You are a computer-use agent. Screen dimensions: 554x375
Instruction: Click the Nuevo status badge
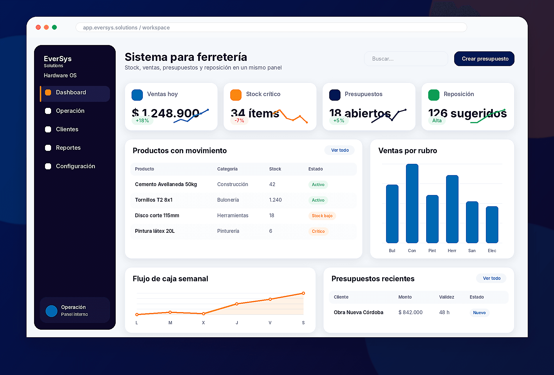(x=479, y=313)
